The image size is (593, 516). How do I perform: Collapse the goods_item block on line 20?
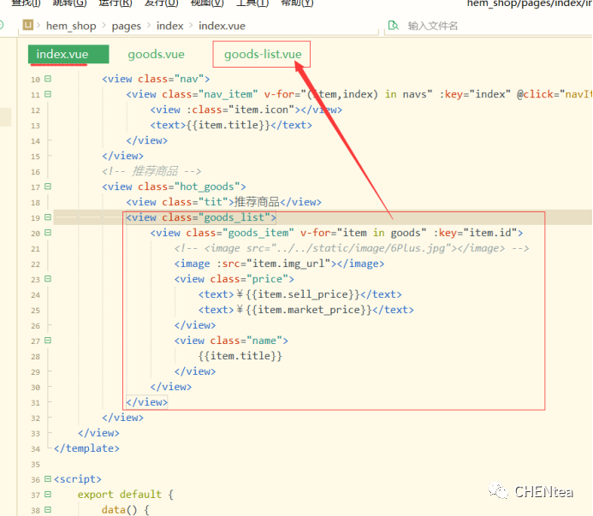point(48,233)
